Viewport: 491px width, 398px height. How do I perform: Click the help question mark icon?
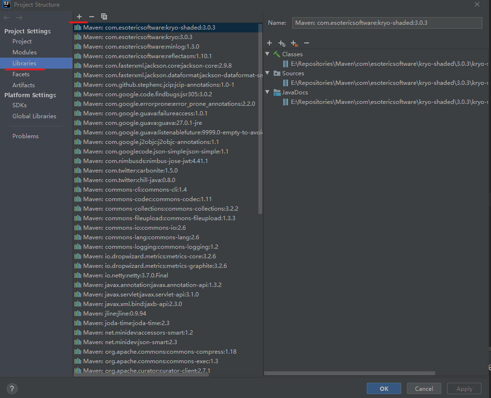(11, 388)
